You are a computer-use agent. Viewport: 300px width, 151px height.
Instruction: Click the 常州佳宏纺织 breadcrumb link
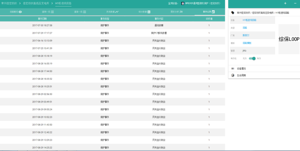(x=10, y=3)
